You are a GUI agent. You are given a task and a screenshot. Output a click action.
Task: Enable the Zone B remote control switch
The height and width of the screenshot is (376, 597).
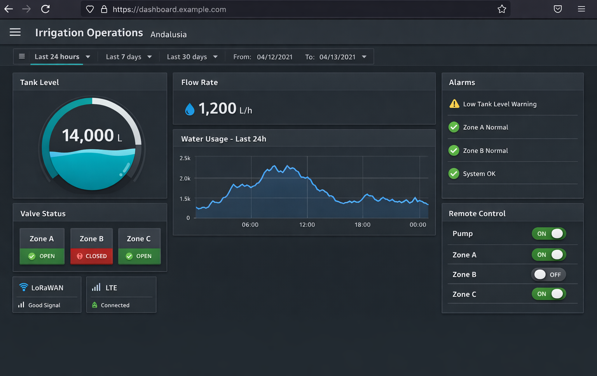pyautogui.click(x=548, y=275)
